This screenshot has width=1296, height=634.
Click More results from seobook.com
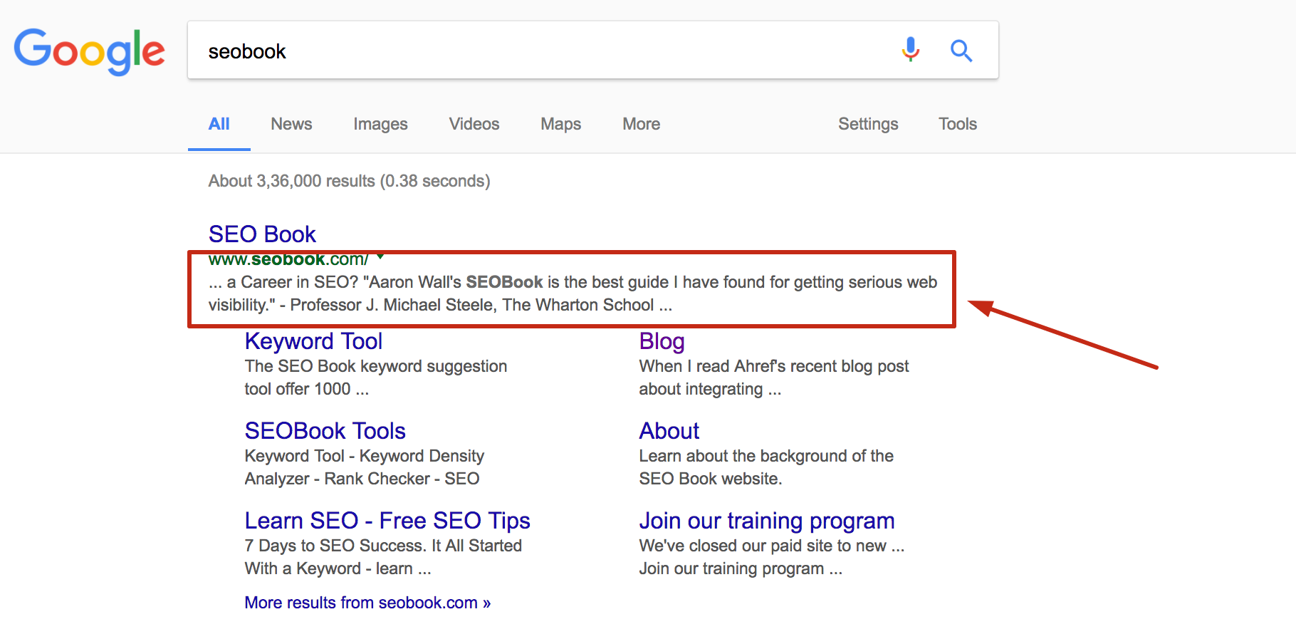click(367, 603)
